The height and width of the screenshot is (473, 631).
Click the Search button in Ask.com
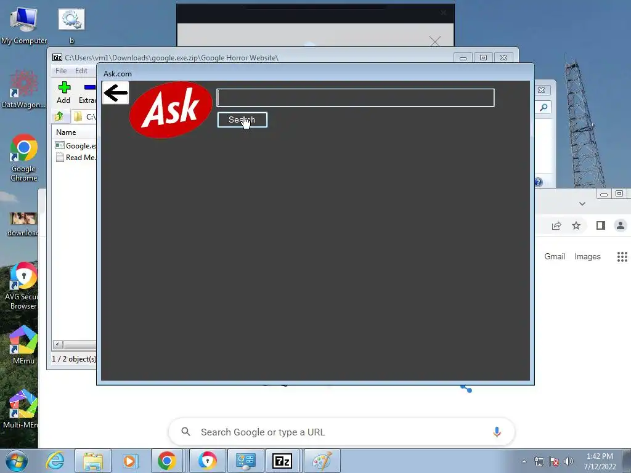242,120
